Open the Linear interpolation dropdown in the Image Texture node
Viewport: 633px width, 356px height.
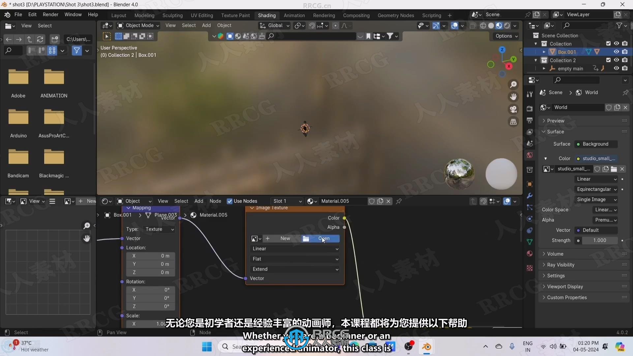point(295,249)
